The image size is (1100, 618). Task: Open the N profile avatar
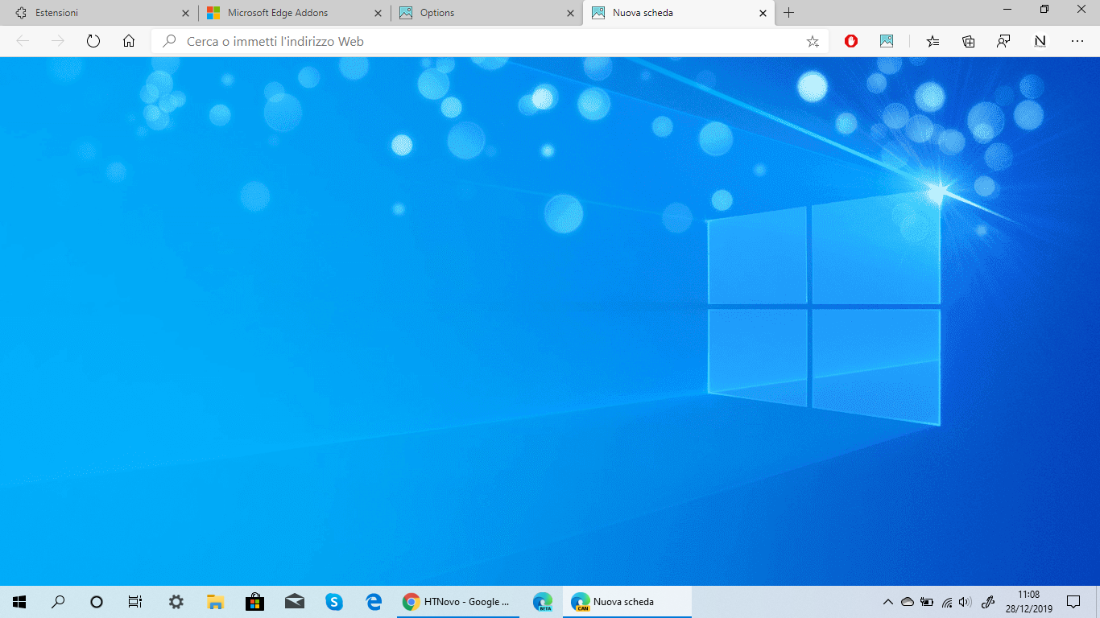(1040, 41)
